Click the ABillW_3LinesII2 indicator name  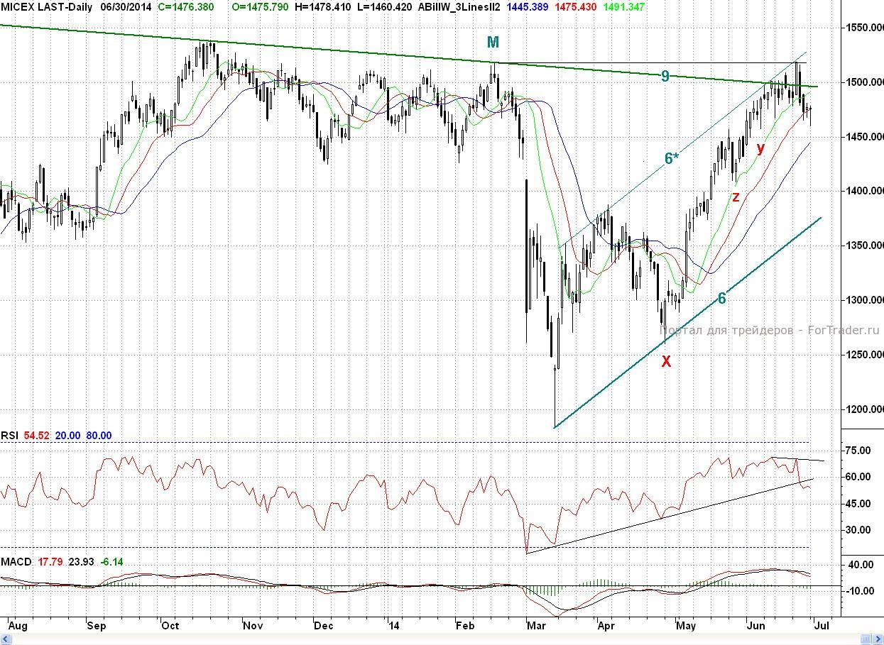click(459, 6)
